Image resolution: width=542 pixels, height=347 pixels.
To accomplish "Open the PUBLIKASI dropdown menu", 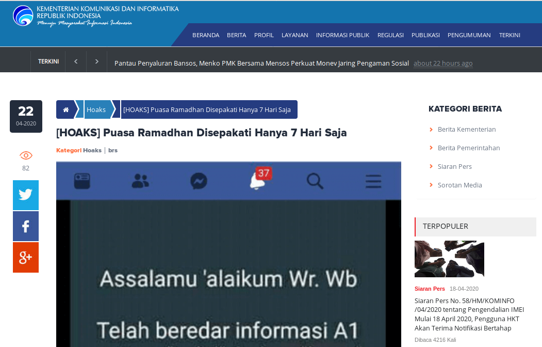I will 425,35.
